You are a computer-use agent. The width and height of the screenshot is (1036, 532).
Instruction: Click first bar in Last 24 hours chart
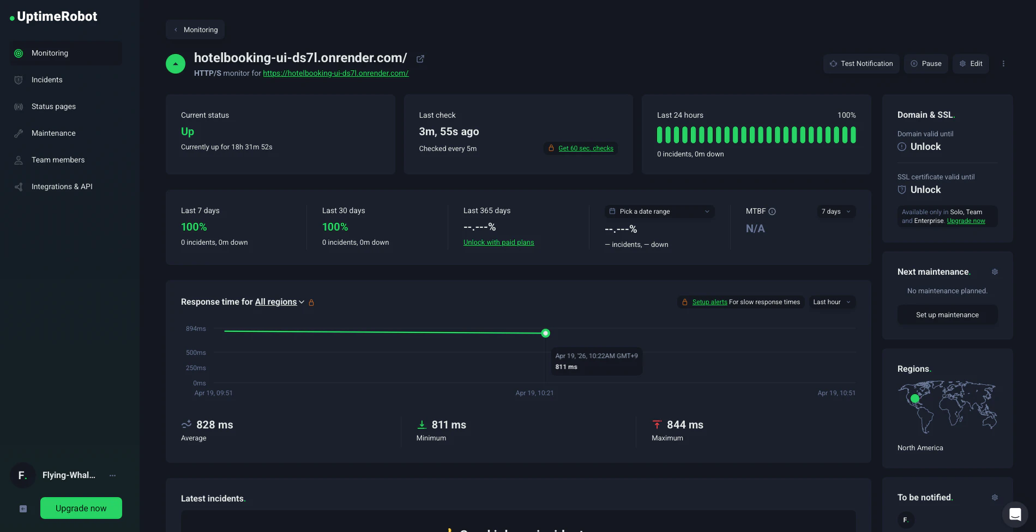660,135
